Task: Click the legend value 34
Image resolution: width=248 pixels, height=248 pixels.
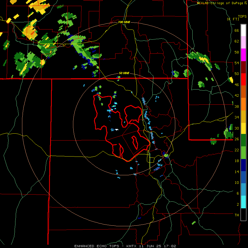Action: (x=237, y=117)
